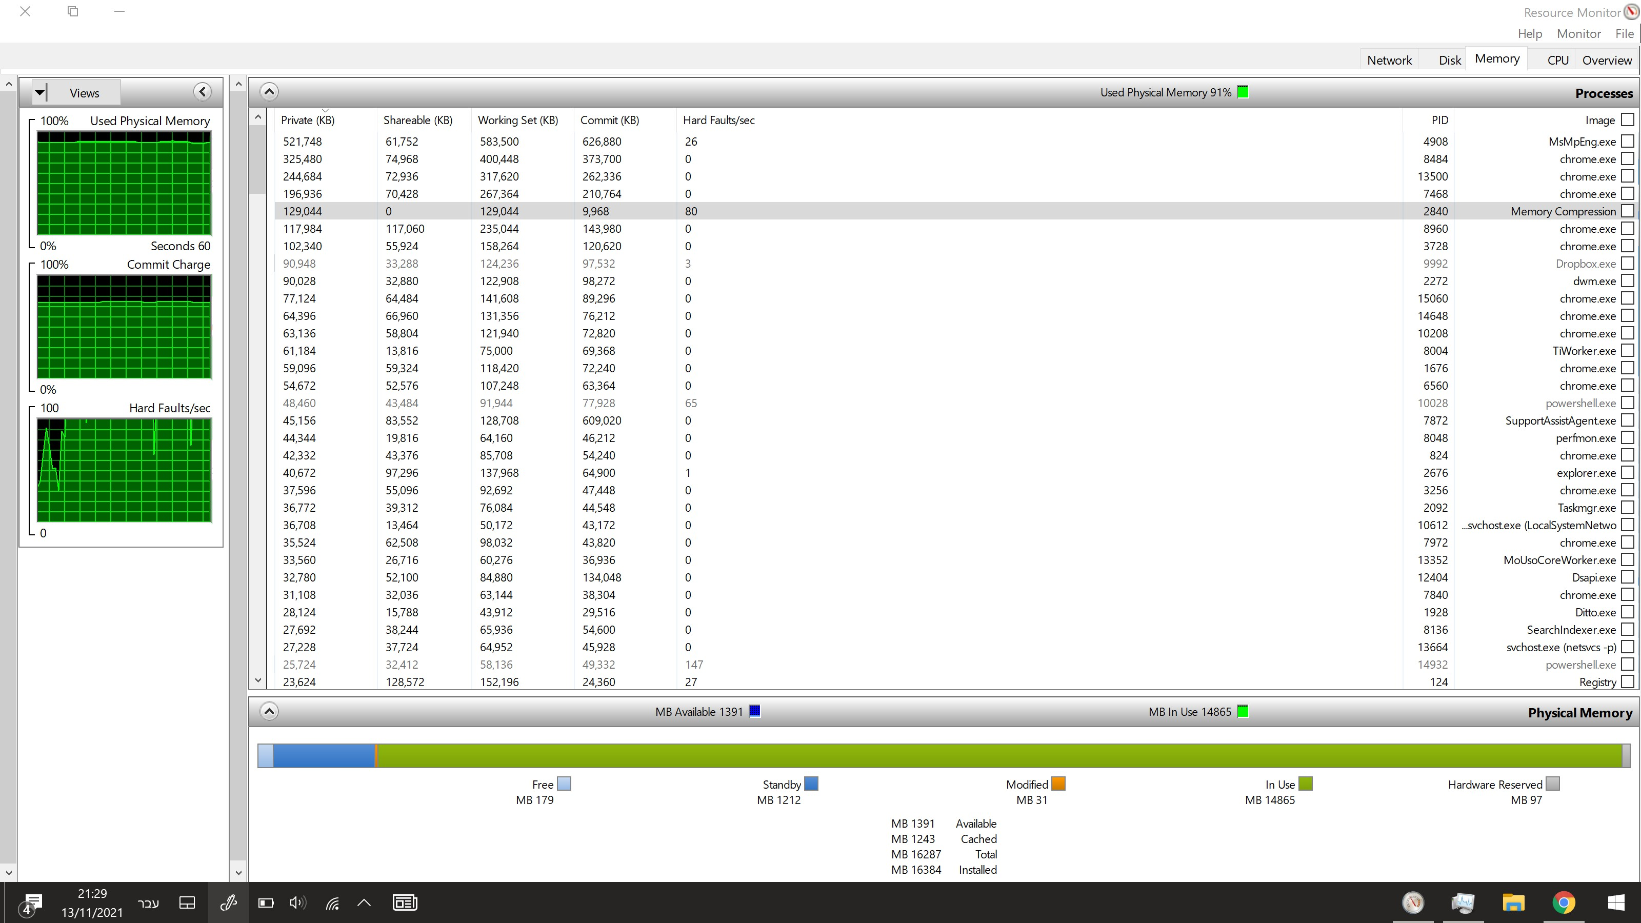
Task: Select all processes with Image header checkbox
Action: pyautogui.click(x=1628, y=120)
